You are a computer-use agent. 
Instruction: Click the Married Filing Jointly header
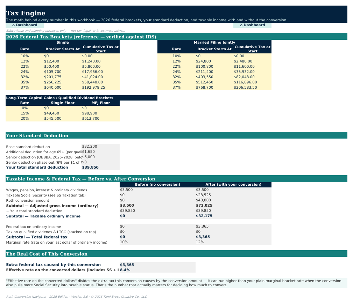pos(214,43)
